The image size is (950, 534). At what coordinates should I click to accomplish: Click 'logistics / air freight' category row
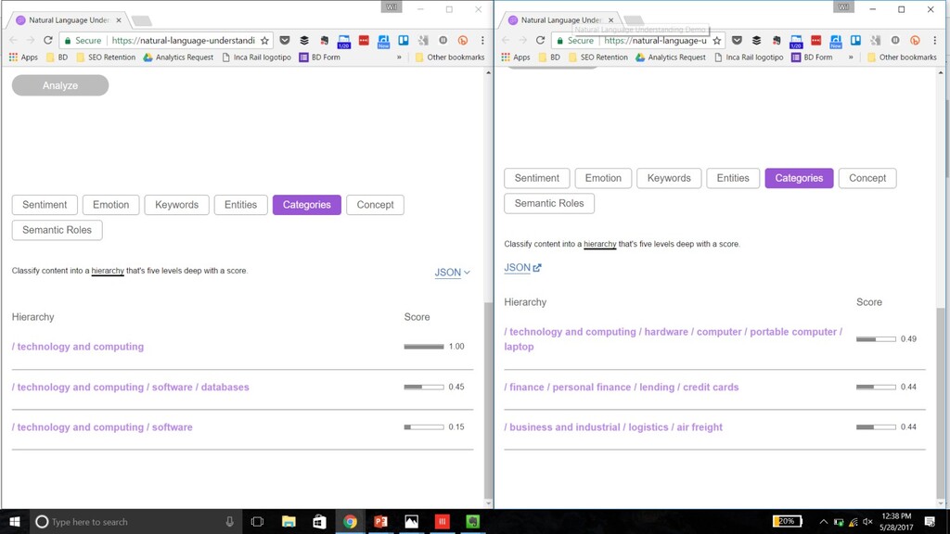coord(613,426)
